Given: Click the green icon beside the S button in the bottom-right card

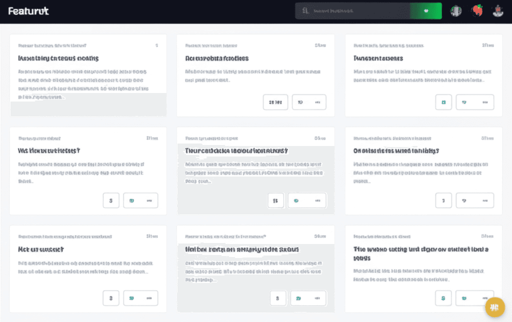Looking at the screenshot, I should (x=464, y=298).
